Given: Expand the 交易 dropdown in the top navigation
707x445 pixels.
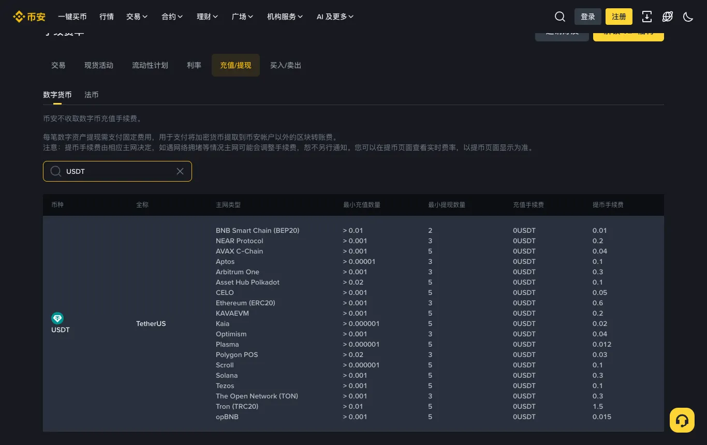Looking at the screenshot, I should (137, 17).
